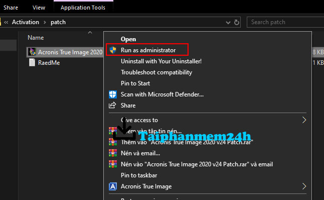Select Nén và email... entry
The image size is (324, 200).
coord(140,153)
